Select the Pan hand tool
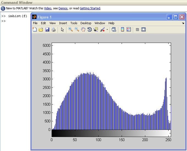The image size is (187, 151). click(x=83, y=29)
